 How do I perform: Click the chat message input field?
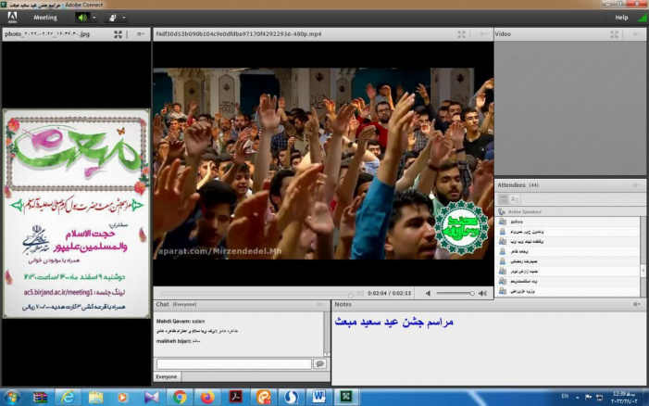(x=233, y=364)
